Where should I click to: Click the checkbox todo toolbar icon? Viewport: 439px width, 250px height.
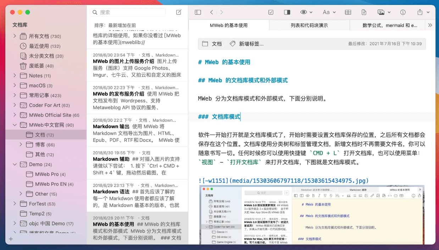pos(271,12)
